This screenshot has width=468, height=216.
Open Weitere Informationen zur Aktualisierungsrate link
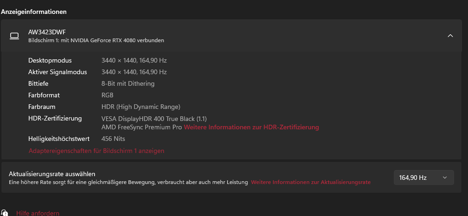310,182
